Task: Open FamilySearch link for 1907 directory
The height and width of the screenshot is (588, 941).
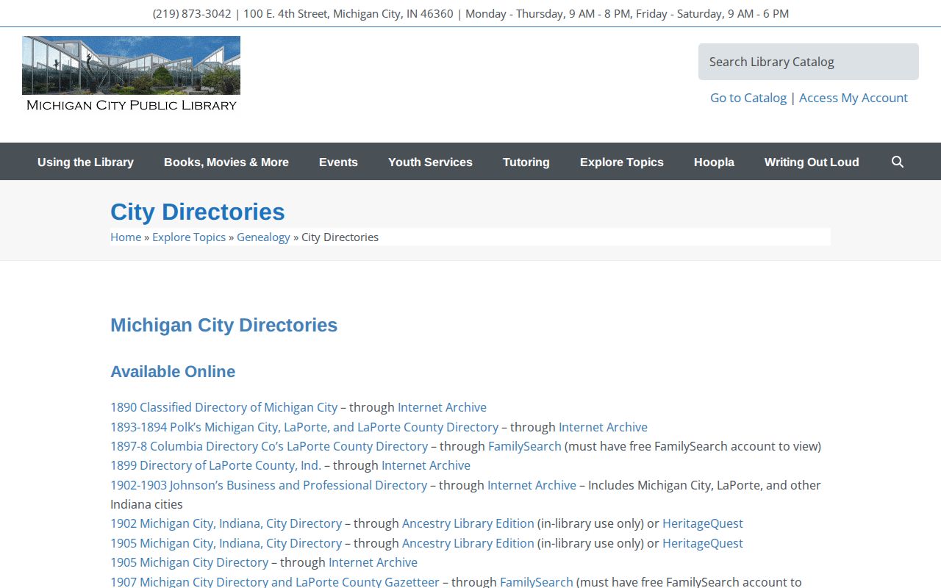Action: [x=537, y=581]
